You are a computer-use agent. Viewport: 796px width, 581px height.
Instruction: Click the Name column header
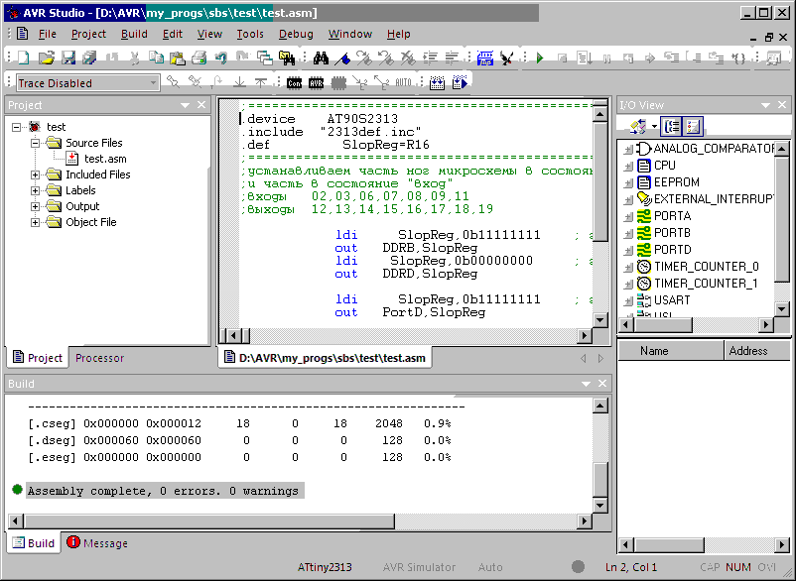(x=671, y=351)
